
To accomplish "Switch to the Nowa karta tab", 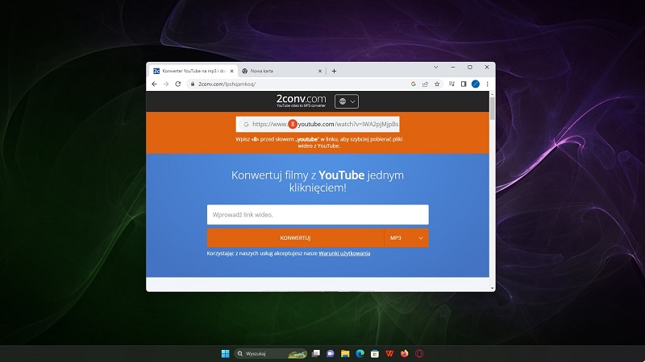I will (282, 71).
